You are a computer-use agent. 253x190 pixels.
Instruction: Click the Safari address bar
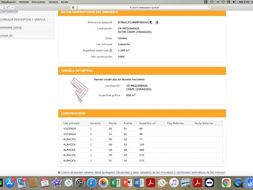(144, 8)
